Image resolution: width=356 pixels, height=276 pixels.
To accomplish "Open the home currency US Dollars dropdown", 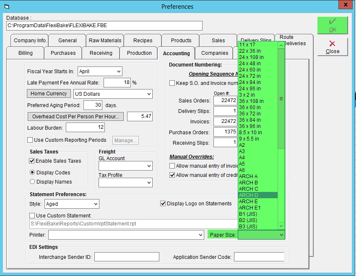I will coord(149,94).
